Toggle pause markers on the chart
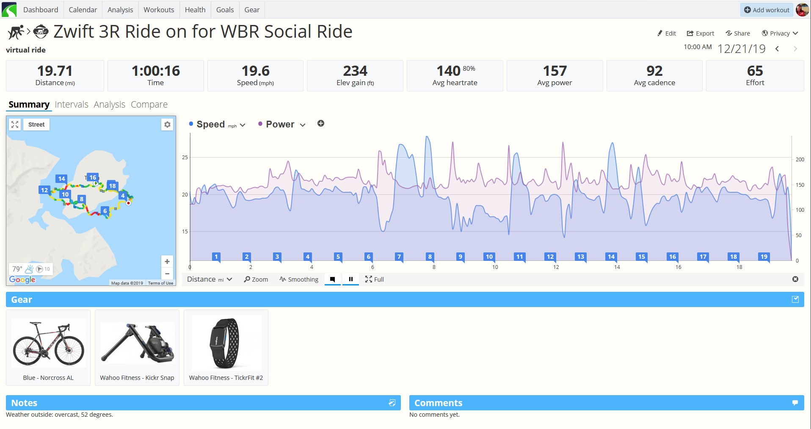The width and height of the screenshot is (811, 429). click(x=350, y=279)
